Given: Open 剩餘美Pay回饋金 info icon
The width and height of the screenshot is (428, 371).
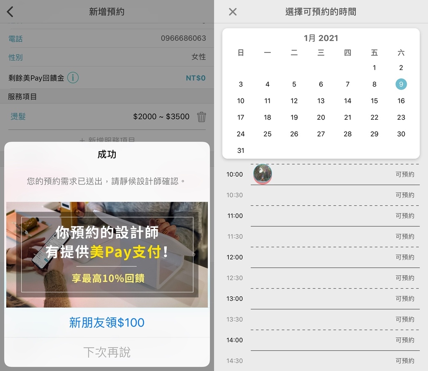Looking at the screenshot, I should pos(73,78).
